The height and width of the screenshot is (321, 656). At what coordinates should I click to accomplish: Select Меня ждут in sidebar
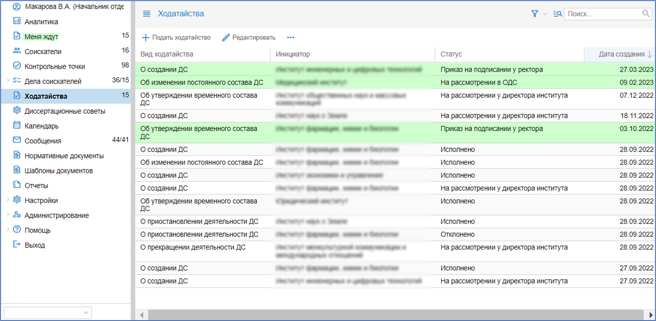(x=41, y=36)
